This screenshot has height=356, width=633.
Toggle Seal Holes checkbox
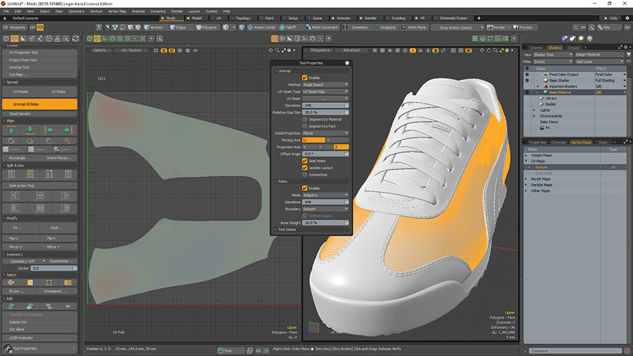coord(305,161)
